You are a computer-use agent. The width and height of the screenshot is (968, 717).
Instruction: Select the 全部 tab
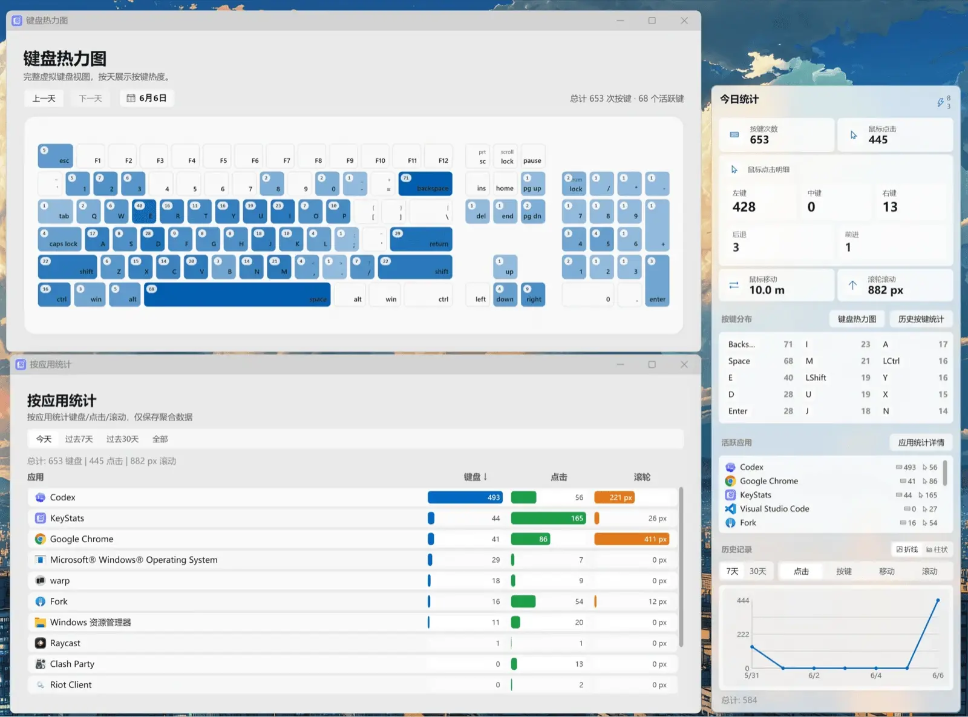[x=160, y=439]
